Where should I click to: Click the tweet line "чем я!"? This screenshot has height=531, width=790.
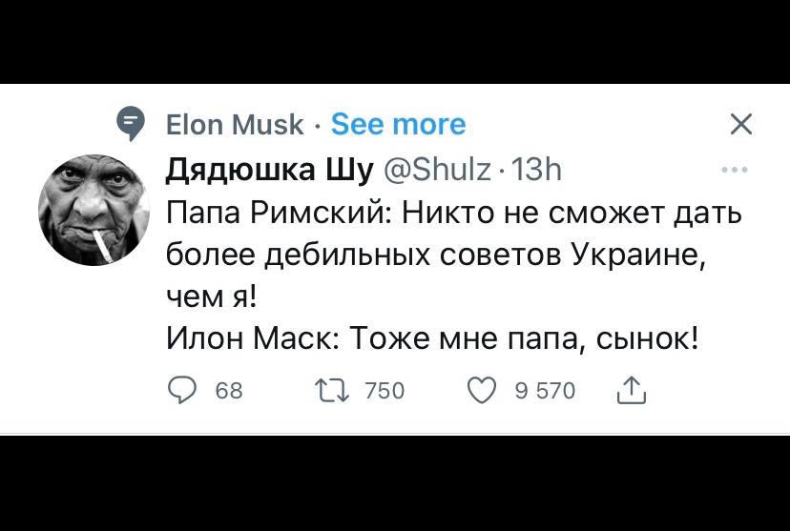coord(211,296)
